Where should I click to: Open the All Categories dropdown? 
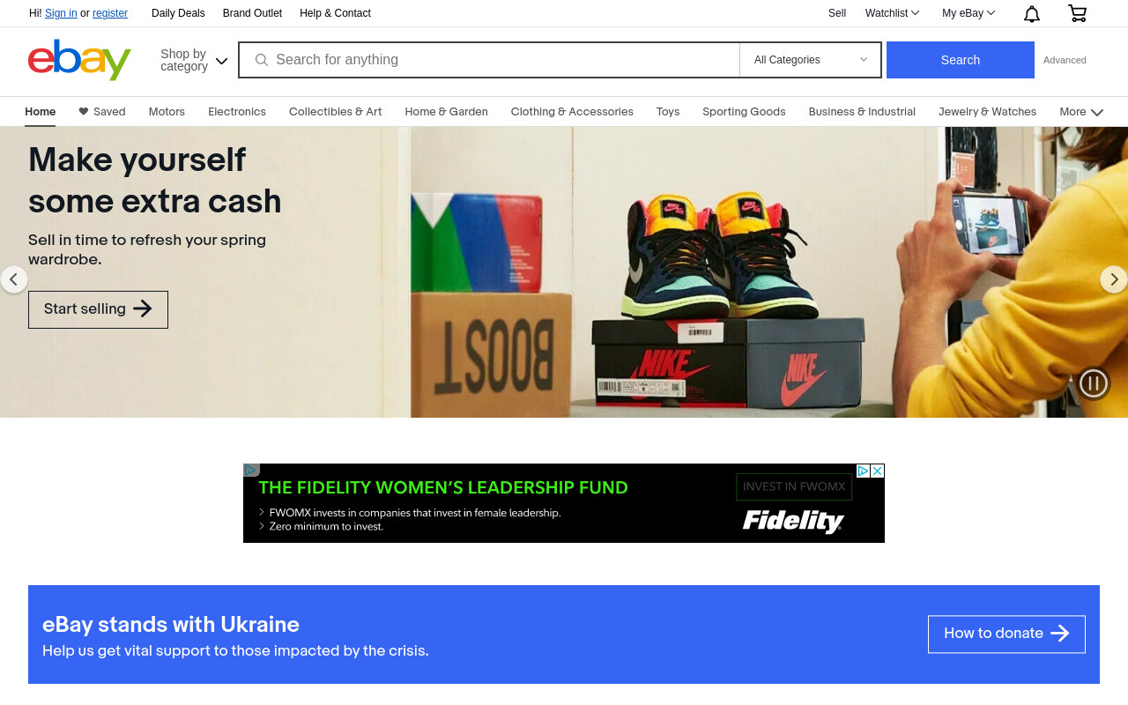811,60
